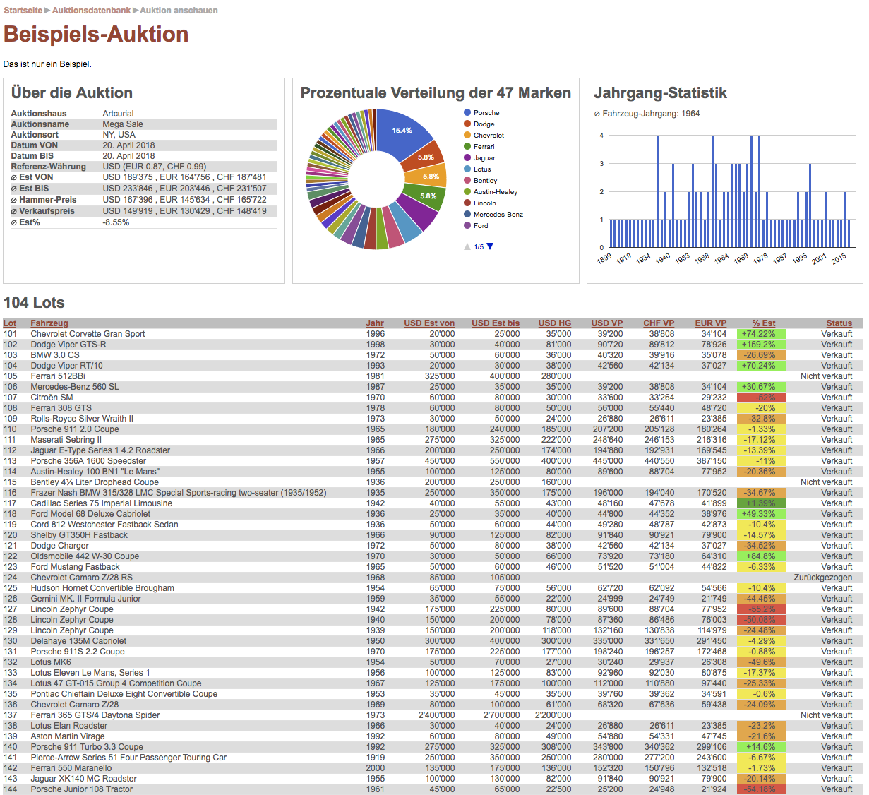Image resolution: width=869 pixels, height=795 pixels.
Task: Sort lots by Fahrzeug column header
Action: [49, 323]
